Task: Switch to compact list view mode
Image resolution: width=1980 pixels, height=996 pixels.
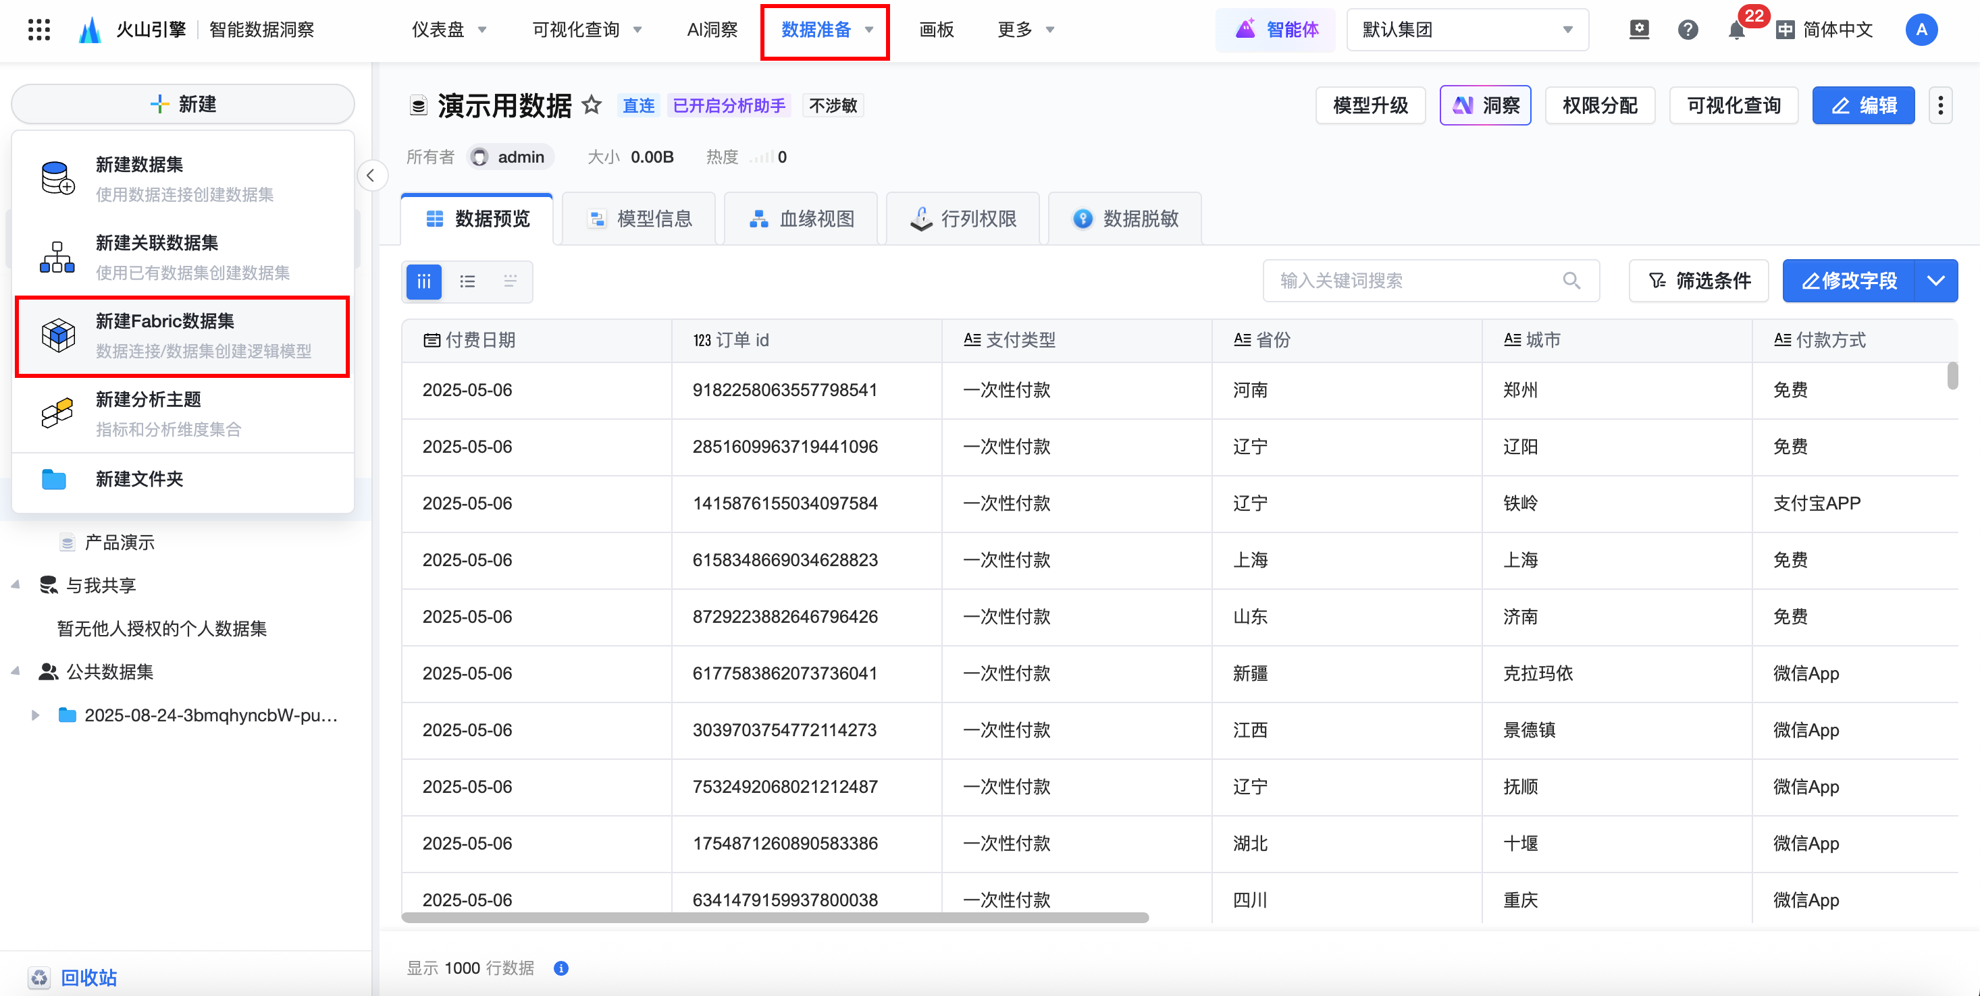Action: (x=511, y=281)
